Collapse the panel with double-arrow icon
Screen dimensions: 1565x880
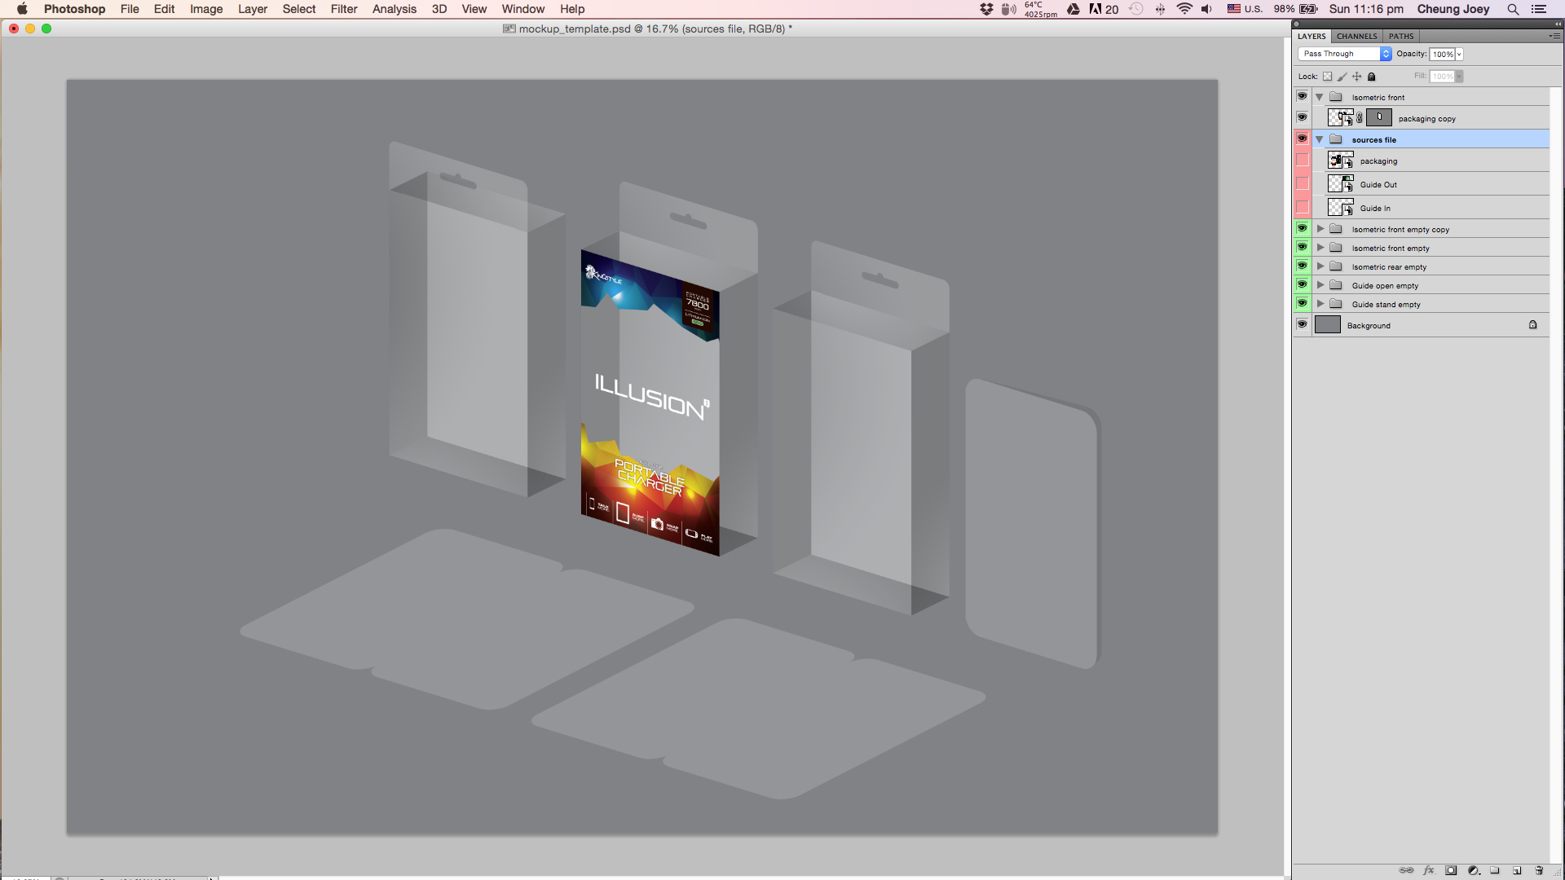pos(1558,24)
